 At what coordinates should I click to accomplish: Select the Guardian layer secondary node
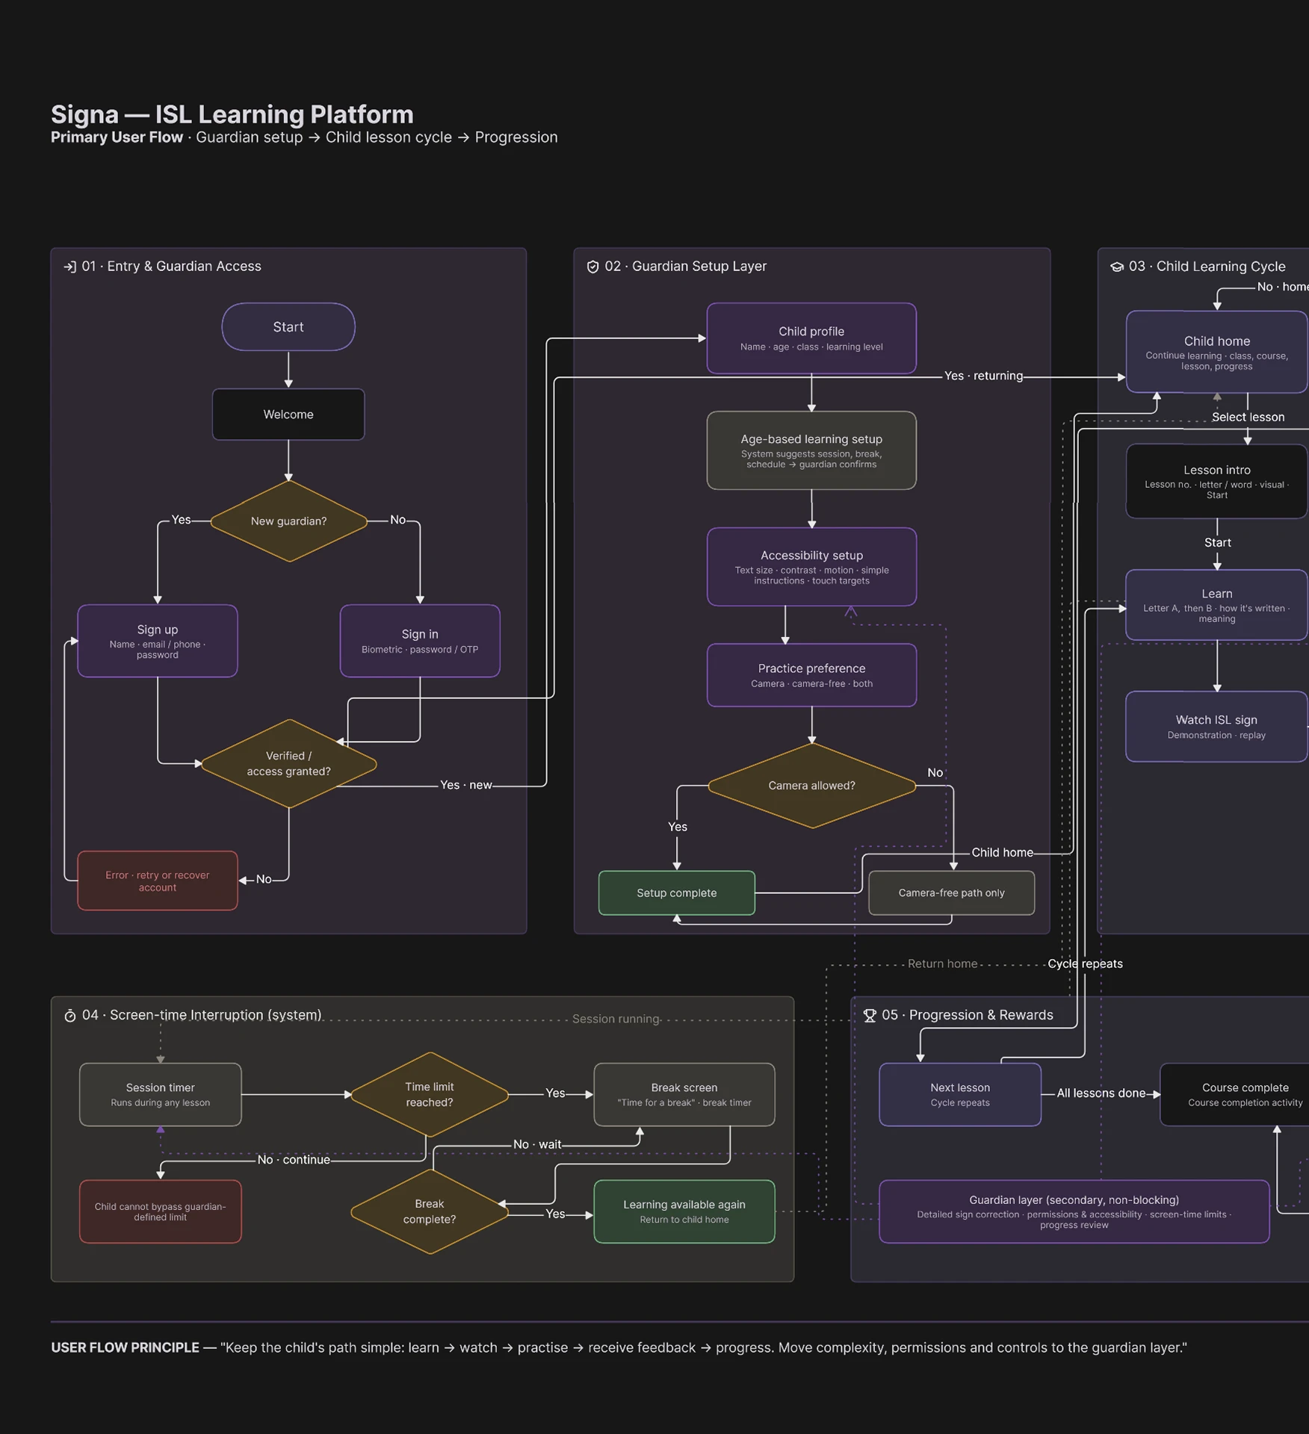[x=1074, y=1212]
